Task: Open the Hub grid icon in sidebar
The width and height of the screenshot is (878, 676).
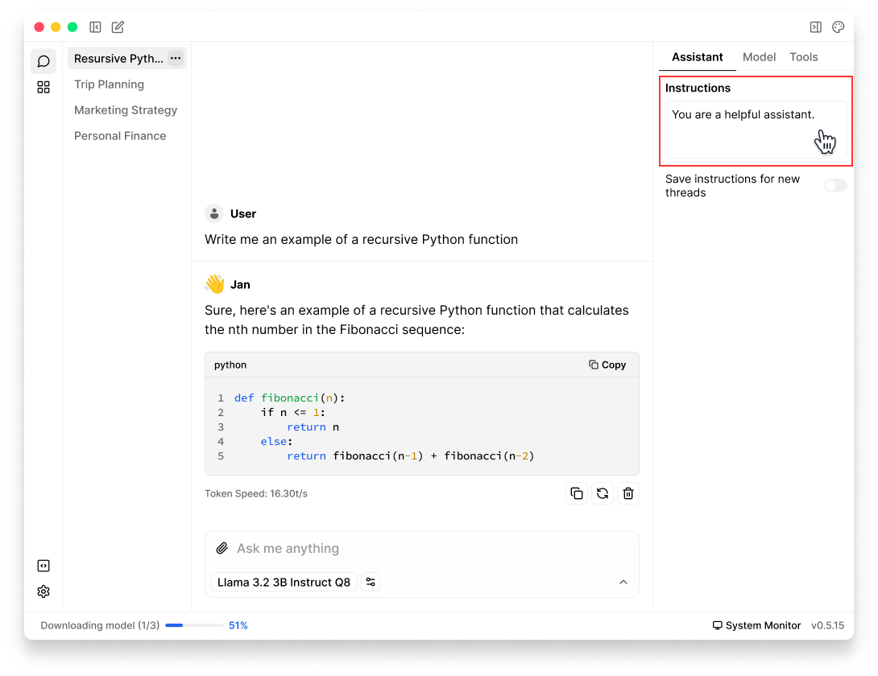Action: [x=43, y=87]
